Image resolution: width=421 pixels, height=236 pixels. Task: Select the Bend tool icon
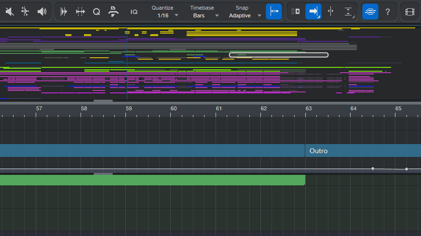click(x=26, y=12)
